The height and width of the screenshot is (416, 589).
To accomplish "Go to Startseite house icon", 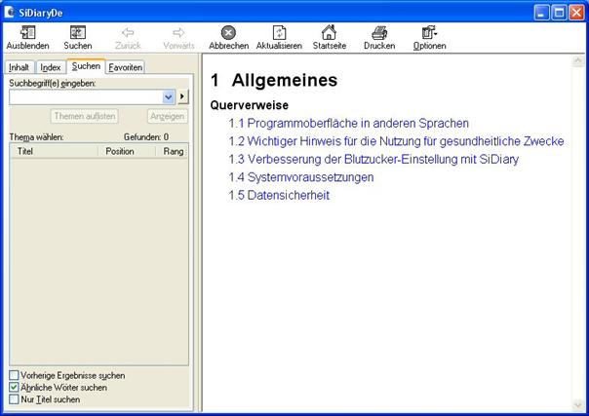I will click(329, 32).
